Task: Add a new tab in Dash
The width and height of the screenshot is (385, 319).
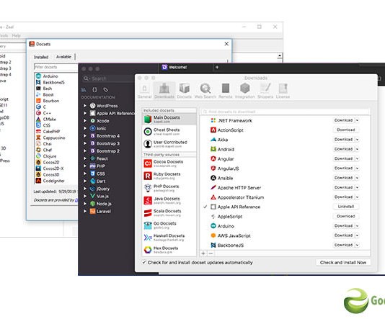Action: [x=217, y=67]
